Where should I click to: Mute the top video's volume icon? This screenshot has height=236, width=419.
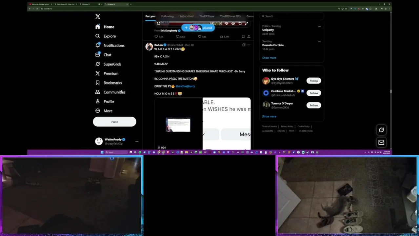226,23
